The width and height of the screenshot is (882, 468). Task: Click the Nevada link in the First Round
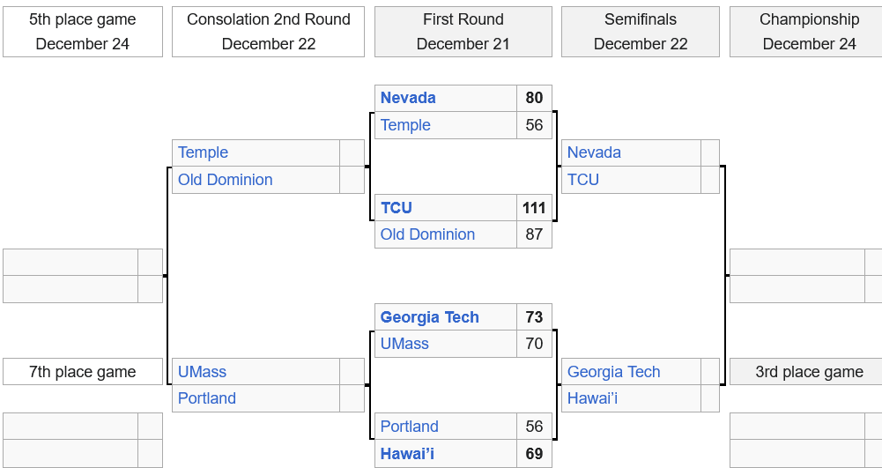pyautogui.click(x=408, y=98)
